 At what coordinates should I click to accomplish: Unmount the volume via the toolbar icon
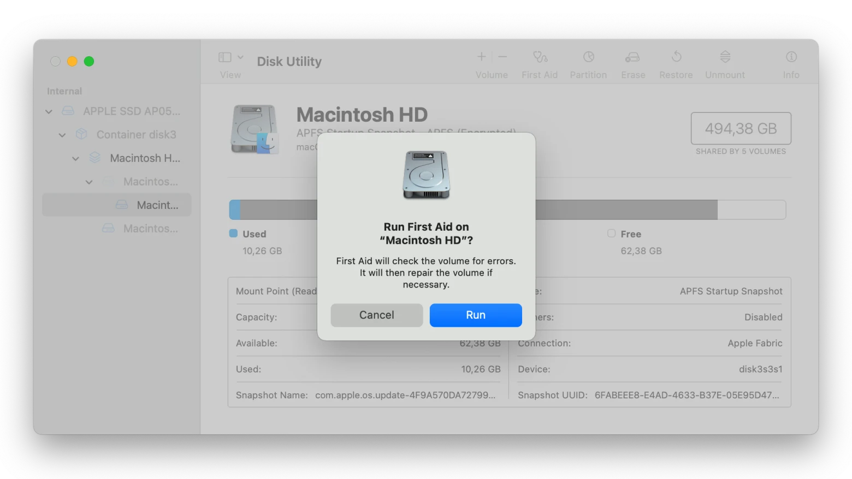725,57
